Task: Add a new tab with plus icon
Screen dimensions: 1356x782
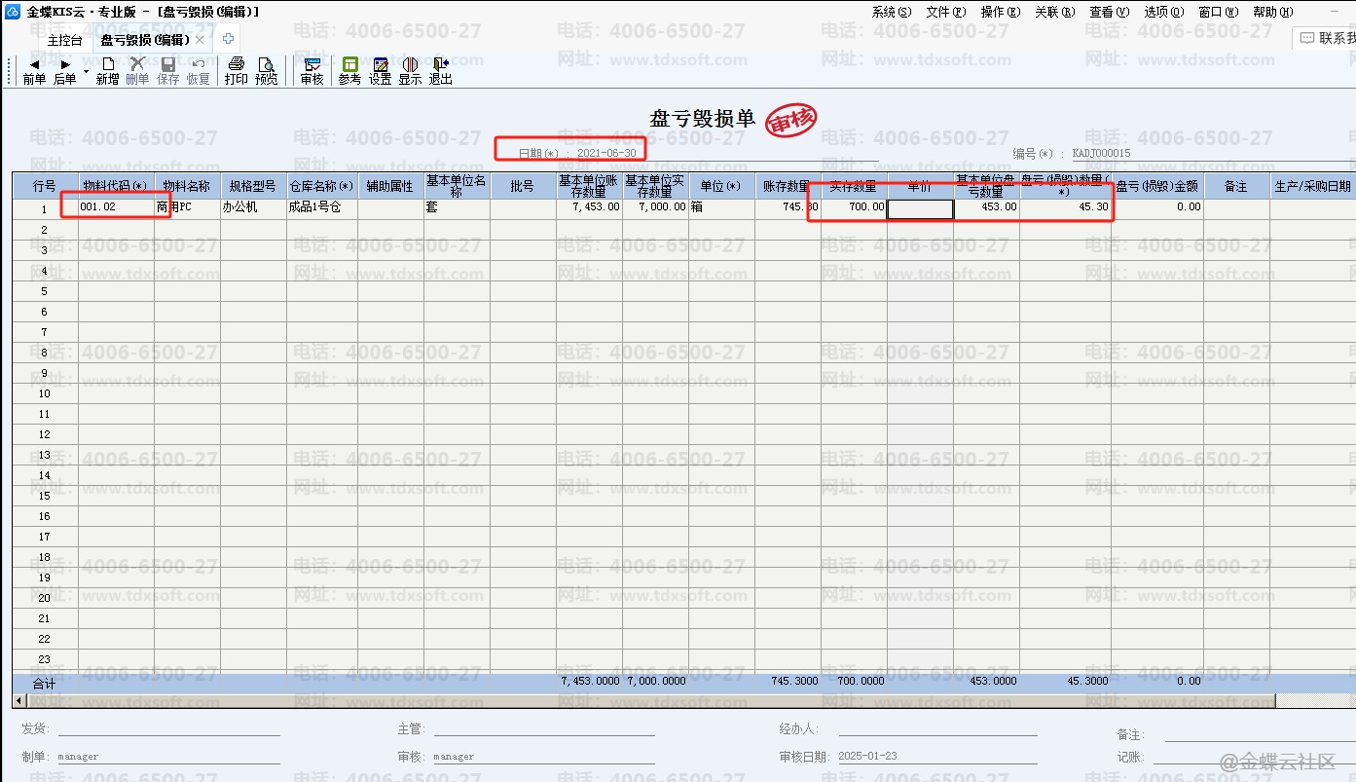Action: point(228,39)
